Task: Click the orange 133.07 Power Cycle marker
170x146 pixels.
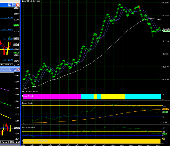Action: [x=166, y=109]
